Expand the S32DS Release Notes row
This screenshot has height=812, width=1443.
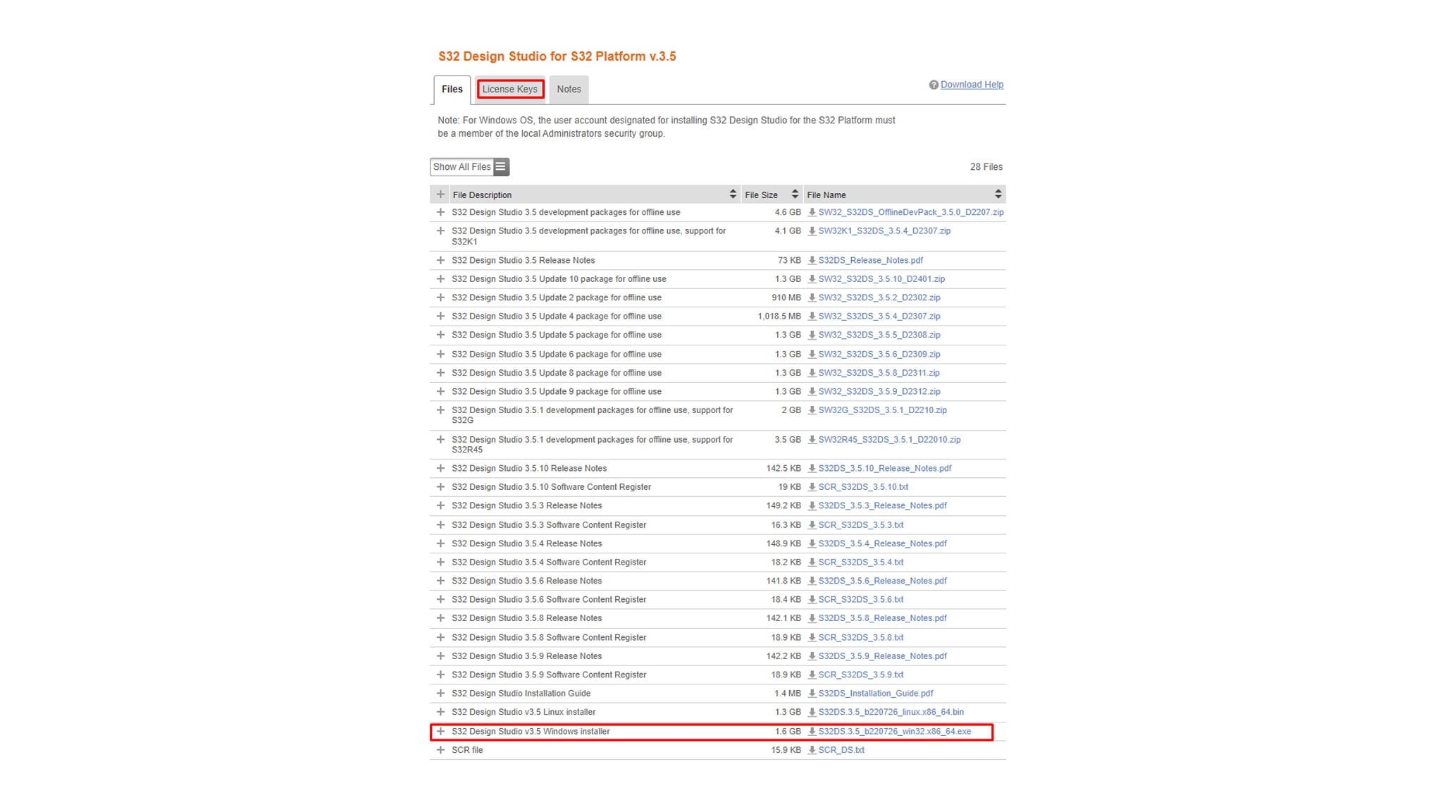click(x=440, y=260)
